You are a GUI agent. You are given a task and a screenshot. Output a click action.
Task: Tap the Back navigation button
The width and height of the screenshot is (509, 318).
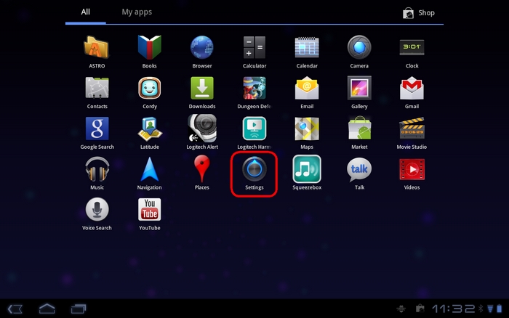15,309
